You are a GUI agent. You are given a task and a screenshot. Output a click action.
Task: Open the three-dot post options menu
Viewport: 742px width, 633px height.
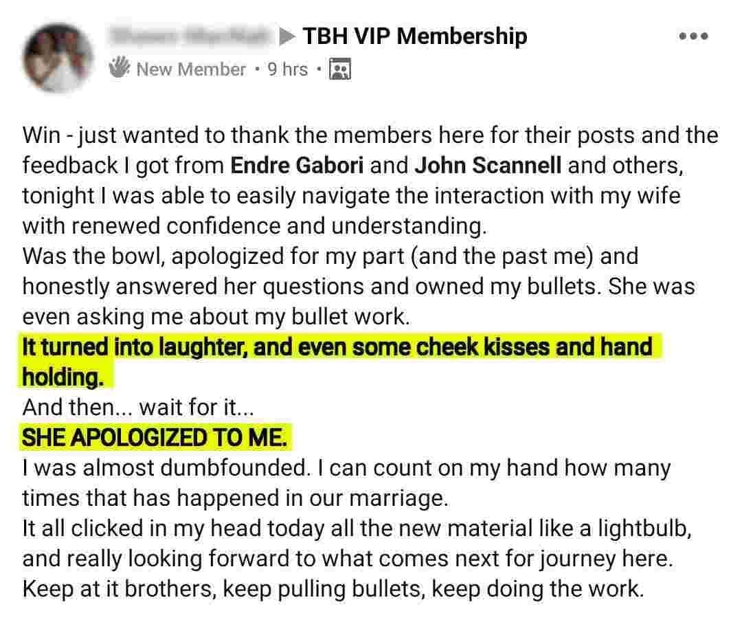693,36
